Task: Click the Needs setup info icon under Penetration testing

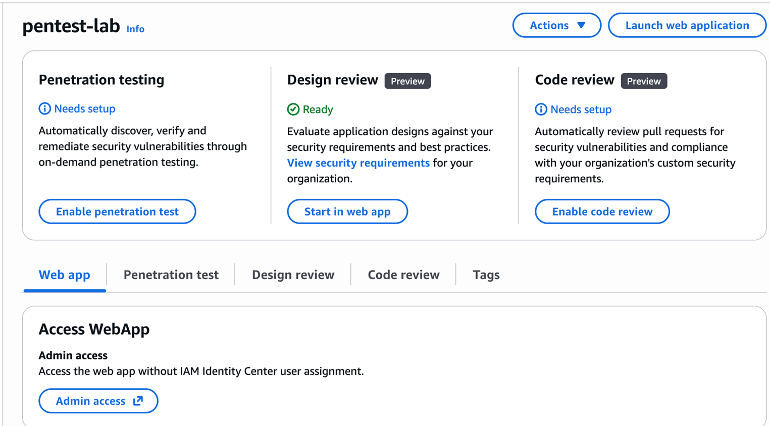Action: [45, 109]
